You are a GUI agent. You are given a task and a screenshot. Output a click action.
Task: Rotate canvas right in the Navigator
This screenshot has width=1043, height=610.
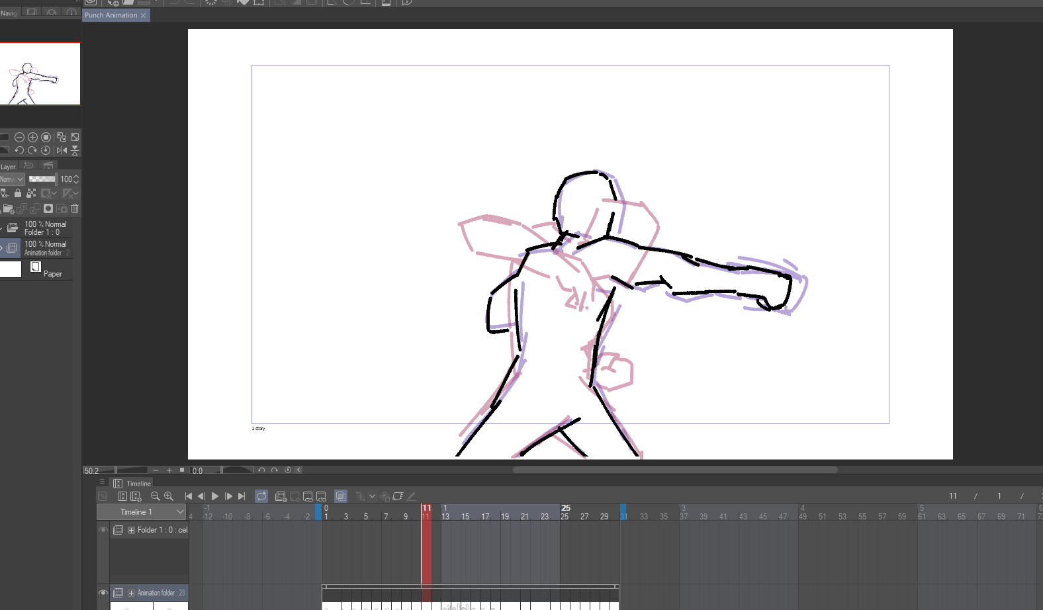(32, 150)
